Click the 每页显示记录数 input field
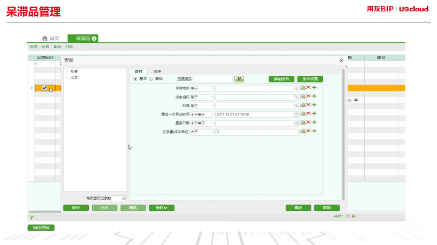The width and height of the screenshot is (437, 245). 119,198
